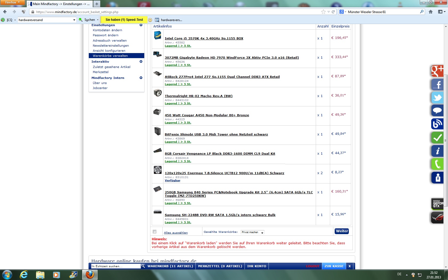Click the Windows Start button
The image size is (448, 280).
point(7,275)
